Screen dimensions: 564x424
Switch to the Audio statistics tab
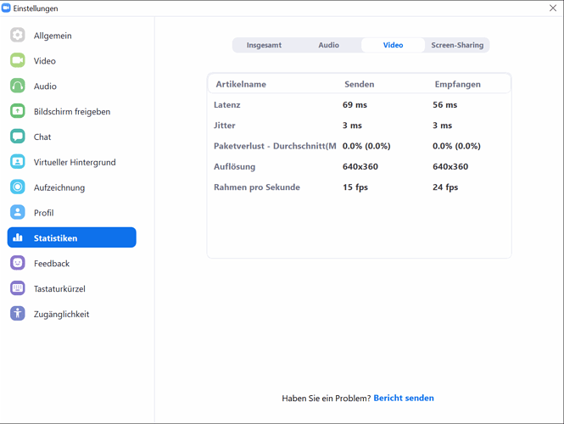[x=328, y=45]
